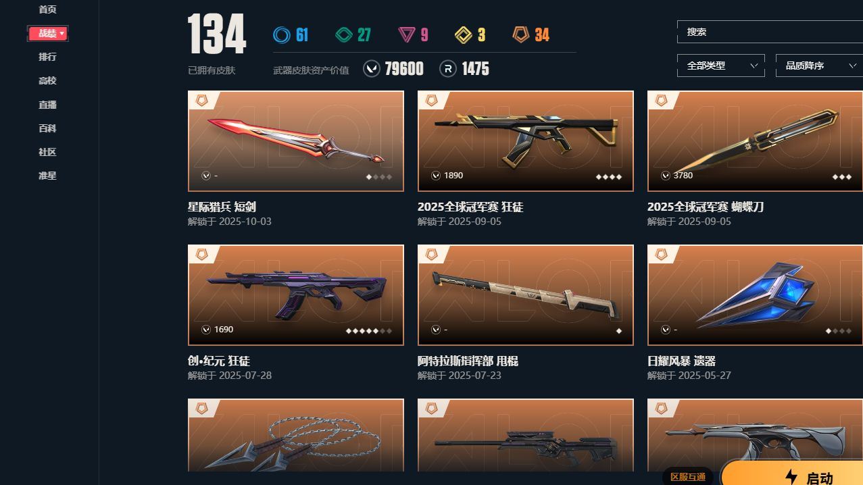
Task: Open the 全部类型 type filter dropdown
Action: point(721,66)
